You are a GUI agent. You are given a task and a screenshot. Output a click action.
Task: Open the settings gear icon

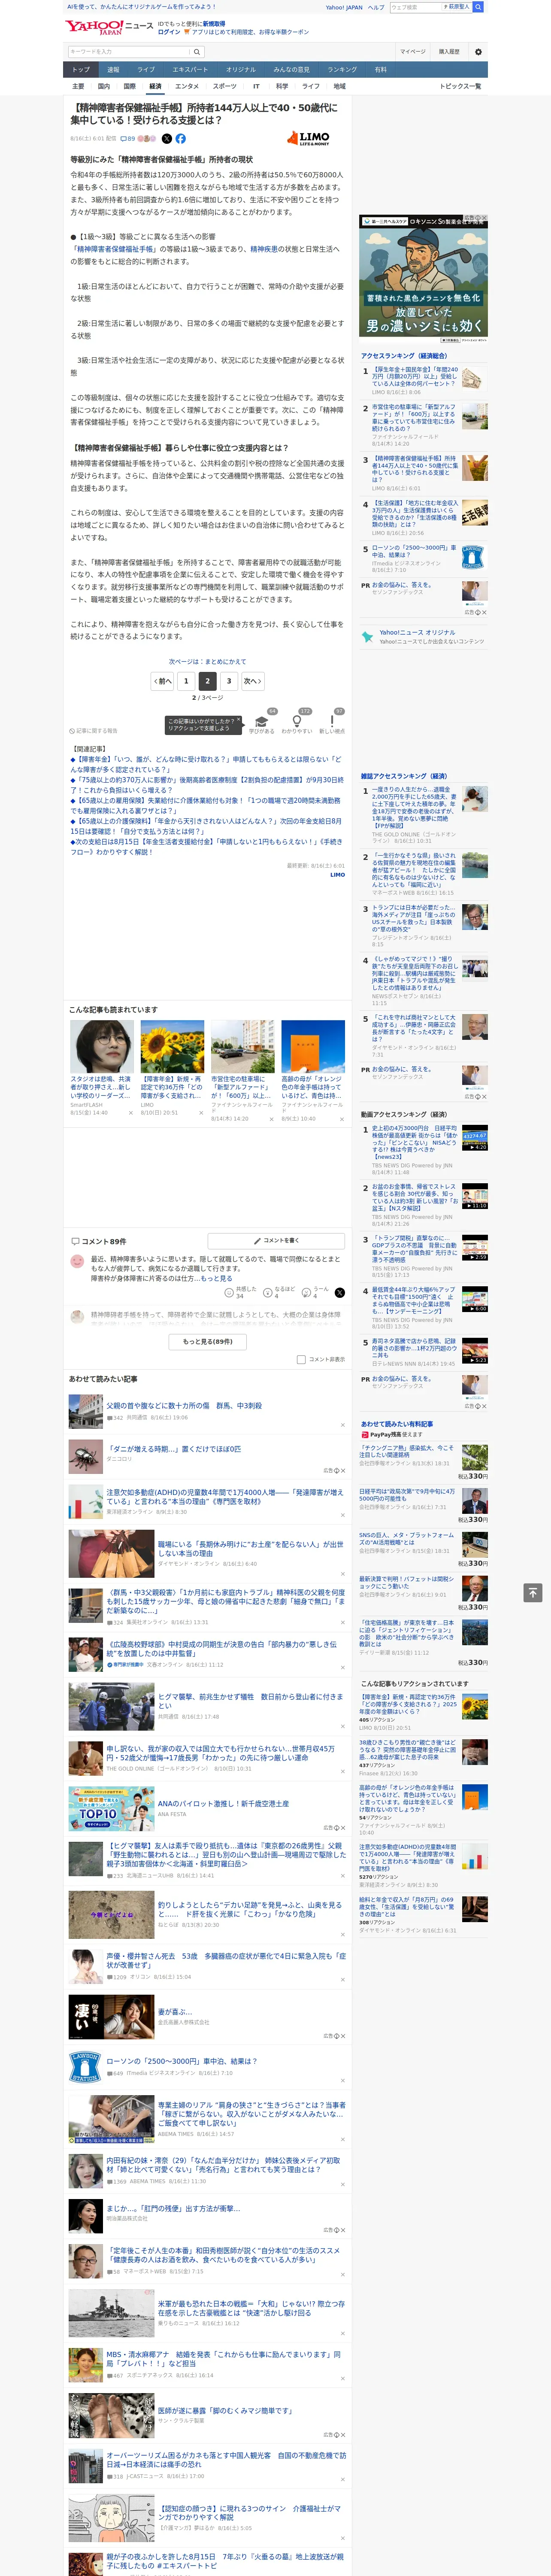pos(478,52)
